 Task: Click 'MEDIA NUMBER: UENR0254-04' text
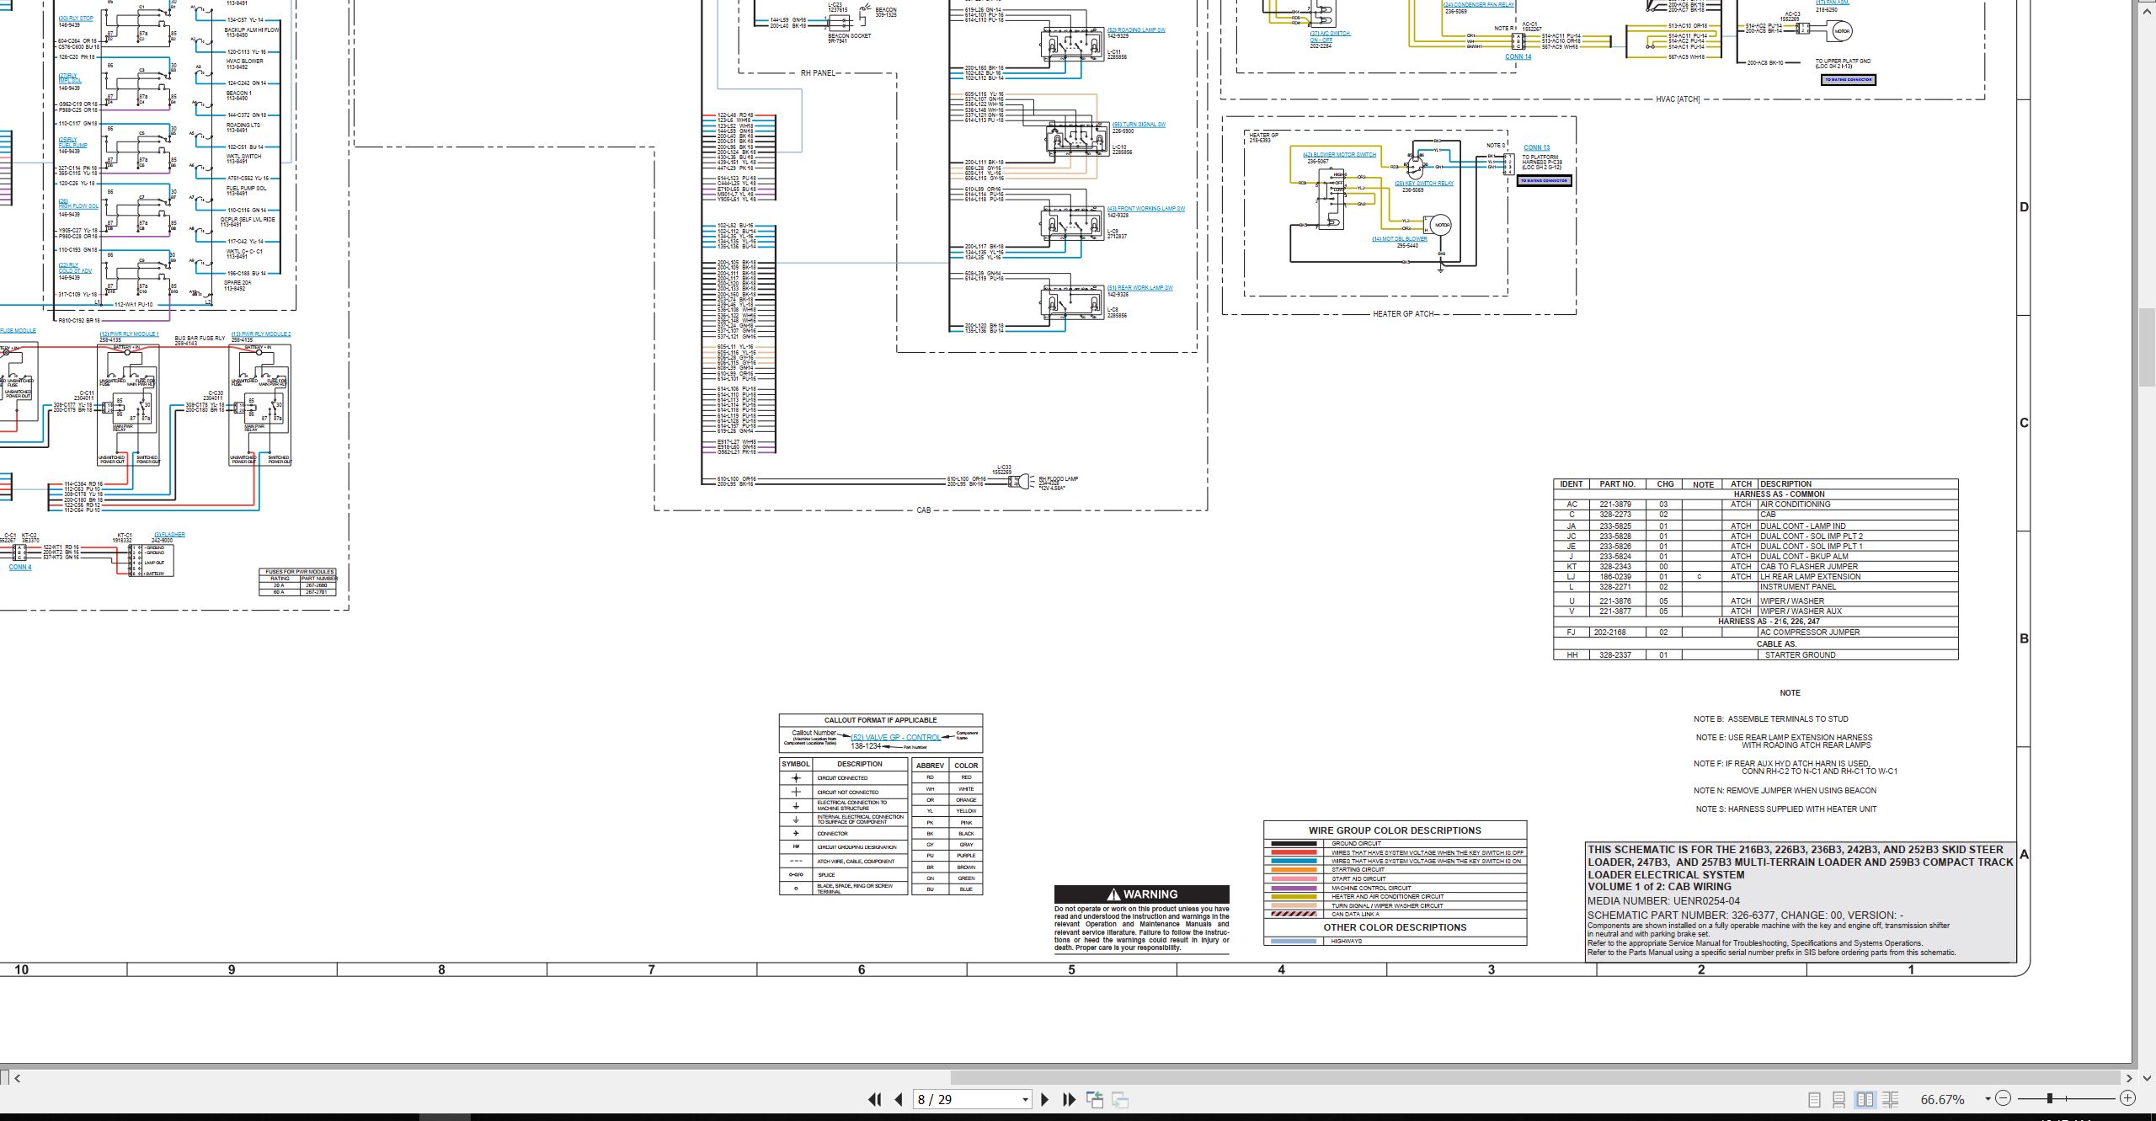(1663, 900)
